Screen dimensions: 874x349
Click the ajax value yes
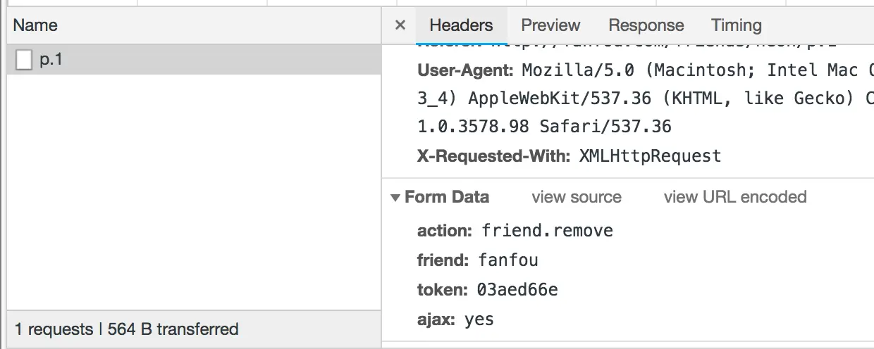[479, 319]
